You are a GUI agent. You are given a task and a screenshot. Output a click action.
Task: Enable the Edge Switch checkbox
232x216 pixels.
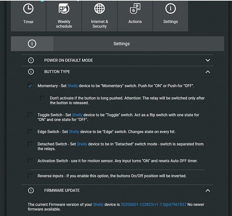(x=30, y=132)
